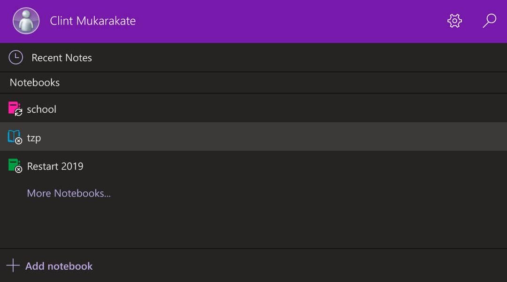This screenshot has width=507, height=282.
Task: Open the Restart 2019 notebook label
Action: pos(55,166)
